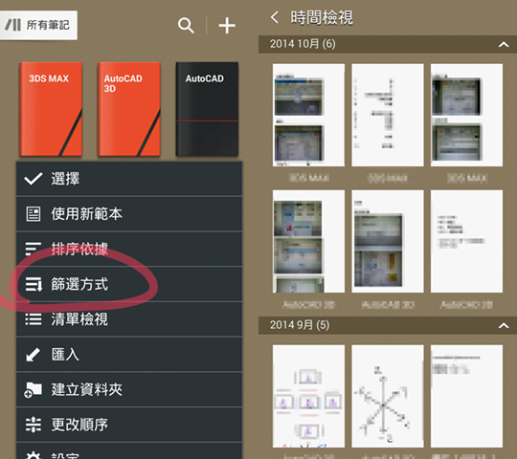Open first diagram note in 2014 9月

point(308,397)
